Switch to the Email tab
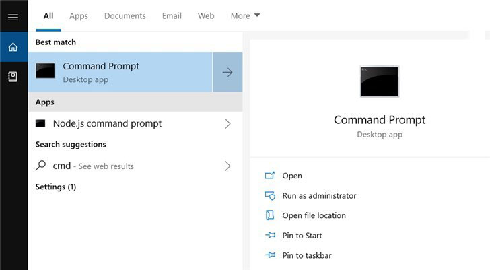Image resolution: width=490 pixels, height=270 pixels. pos(172,15)
